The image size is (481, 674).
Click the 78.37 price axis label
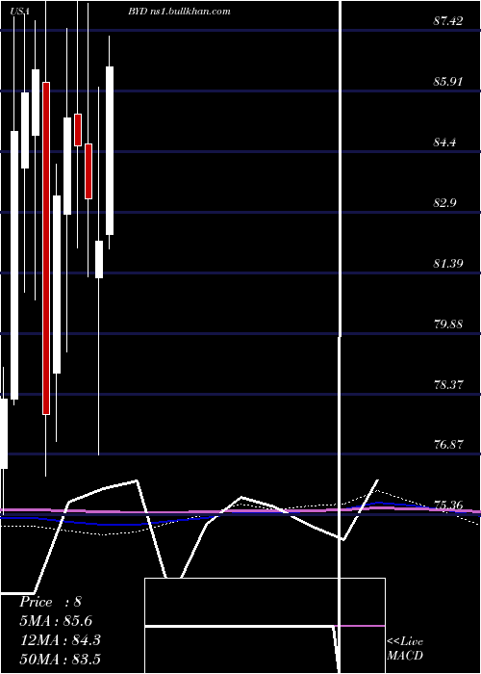(x=448, y=385)
